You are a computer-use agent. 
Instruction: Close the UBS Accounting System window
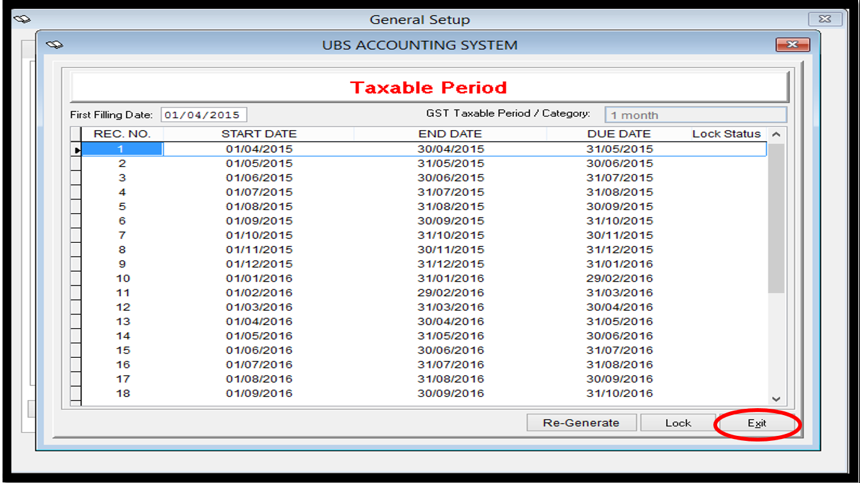click(x=792, y=45)
